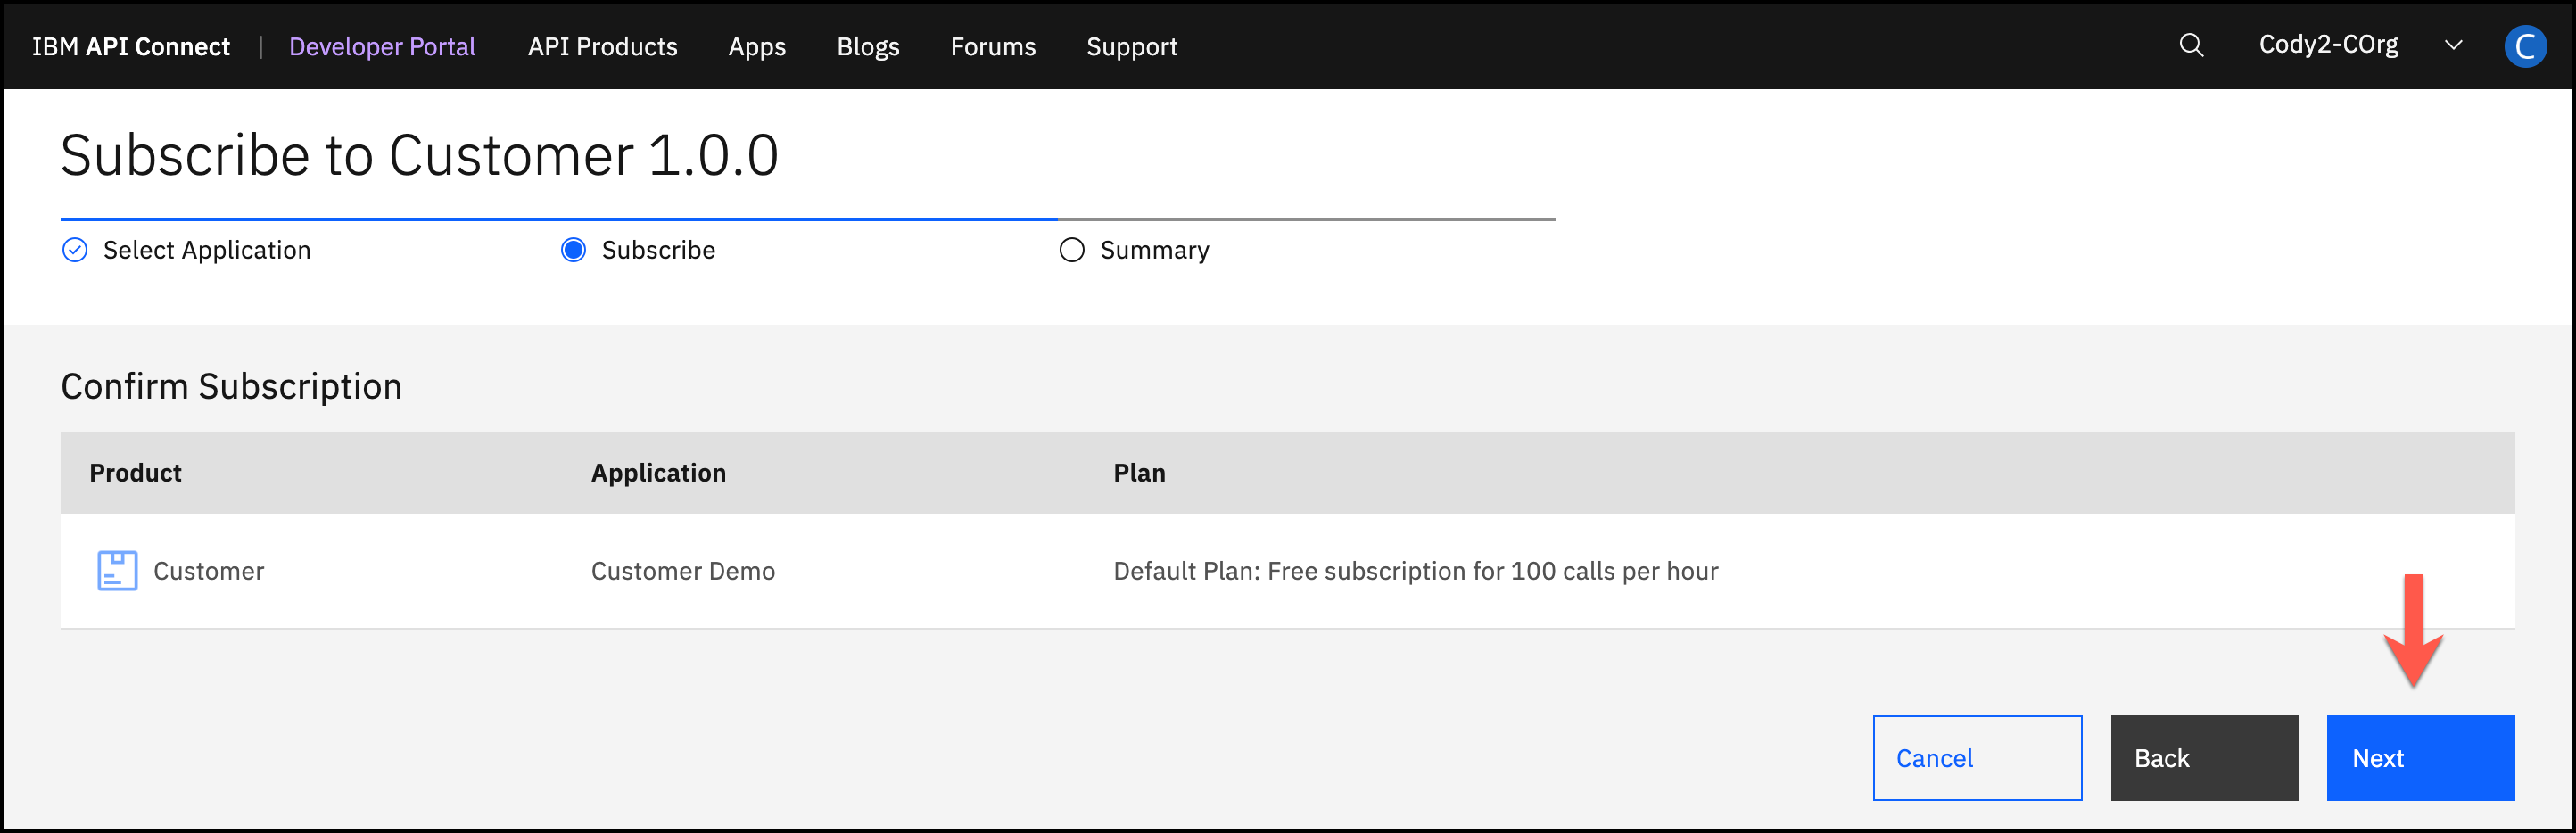The image size is (2576, 833).
Task: Click the Select Application checkmark step icon
Action: point(75,250)
